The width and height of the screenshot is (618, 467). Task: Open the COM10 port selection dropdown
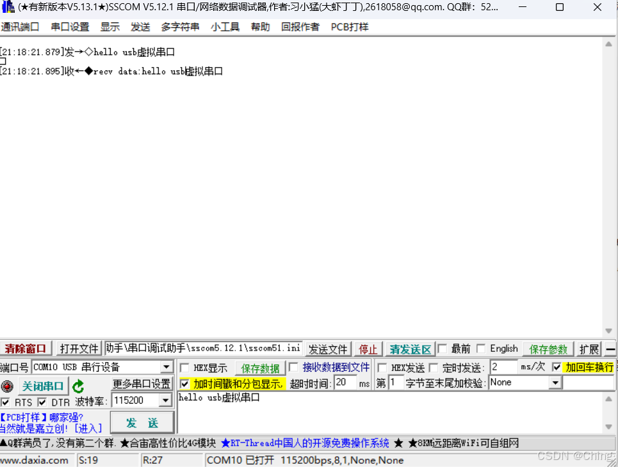(166, 367)
